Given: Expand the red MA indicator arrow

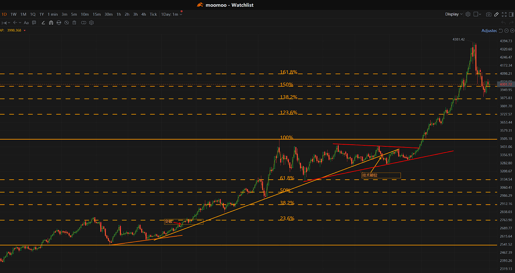Looking at the screenshot, I should coord(24,30).
